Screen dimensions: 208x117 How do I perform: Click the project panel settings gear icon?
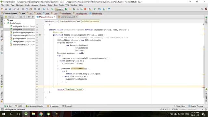[29, 17]
